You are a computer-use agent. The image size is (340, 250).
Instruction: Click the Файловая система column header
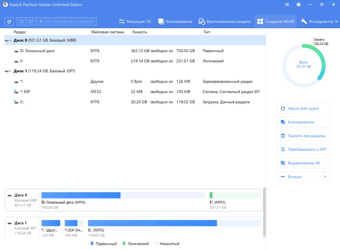coord(107,32)
